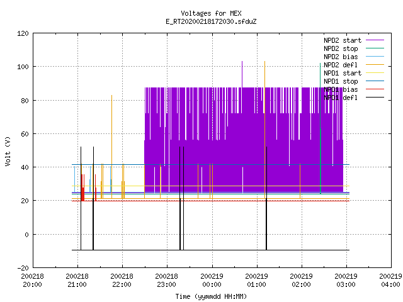Click the 100 y-axis tick label
This screenshot has width=403, height=302.
23,67
